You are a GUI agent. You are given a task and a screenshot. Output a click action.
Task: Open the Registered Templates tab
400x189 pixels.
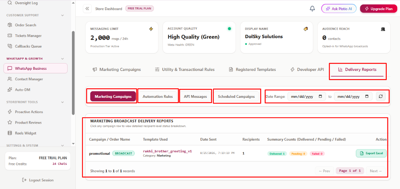tap(252, 69)
